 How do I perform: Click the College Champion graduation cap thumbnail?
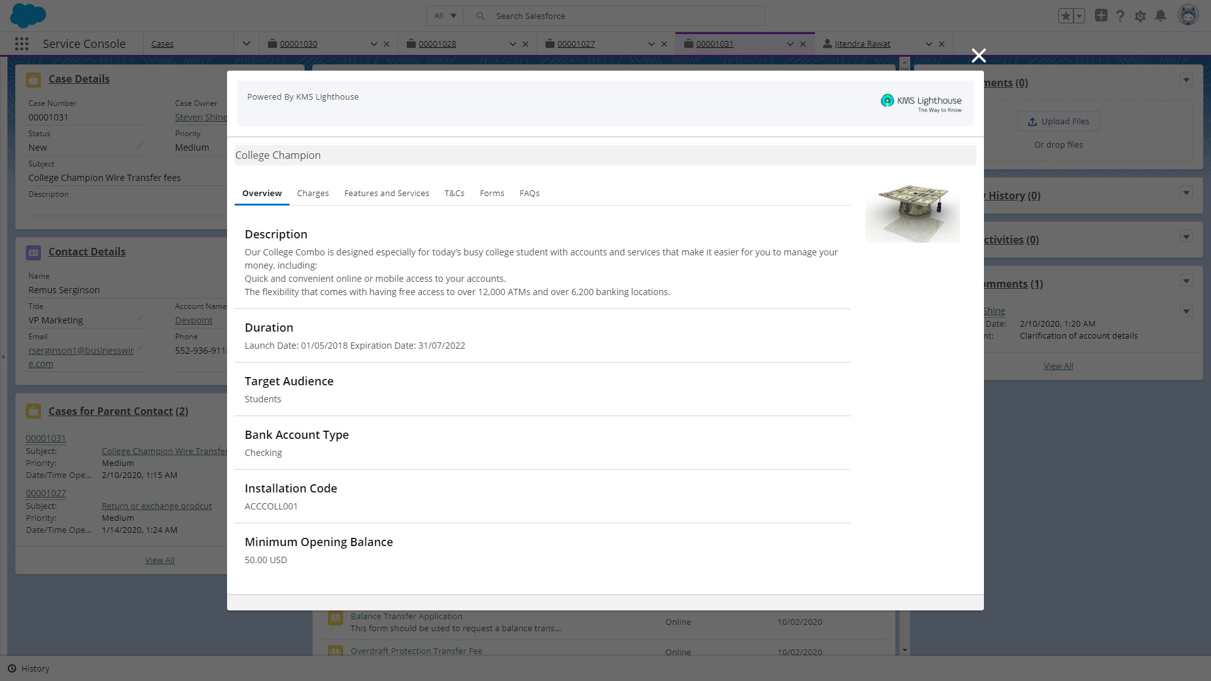912,211
